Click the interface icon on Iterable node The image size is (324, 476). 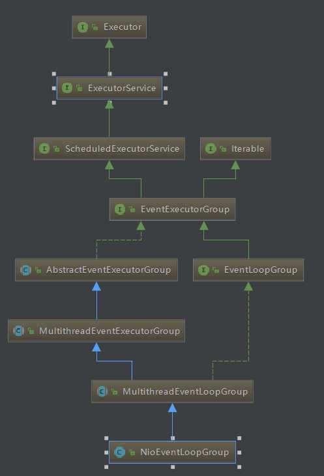211,148
